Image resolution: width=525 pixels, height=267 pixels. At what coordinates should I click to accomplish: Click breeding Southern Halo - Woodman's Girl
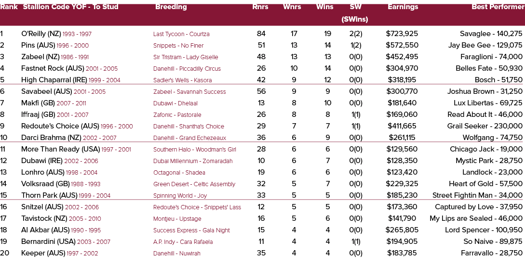tap(195, 150)
